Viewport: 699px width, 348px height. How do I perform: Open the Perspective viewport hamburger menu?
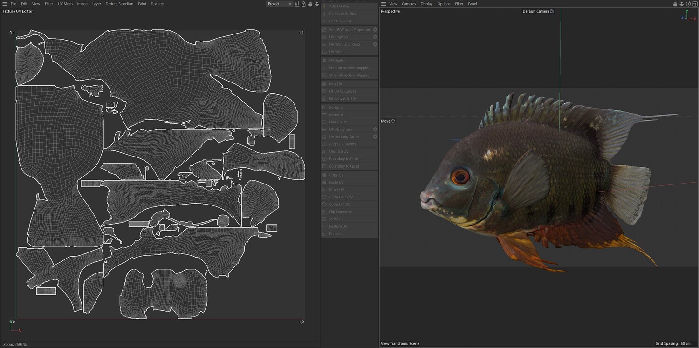[384, 4]
